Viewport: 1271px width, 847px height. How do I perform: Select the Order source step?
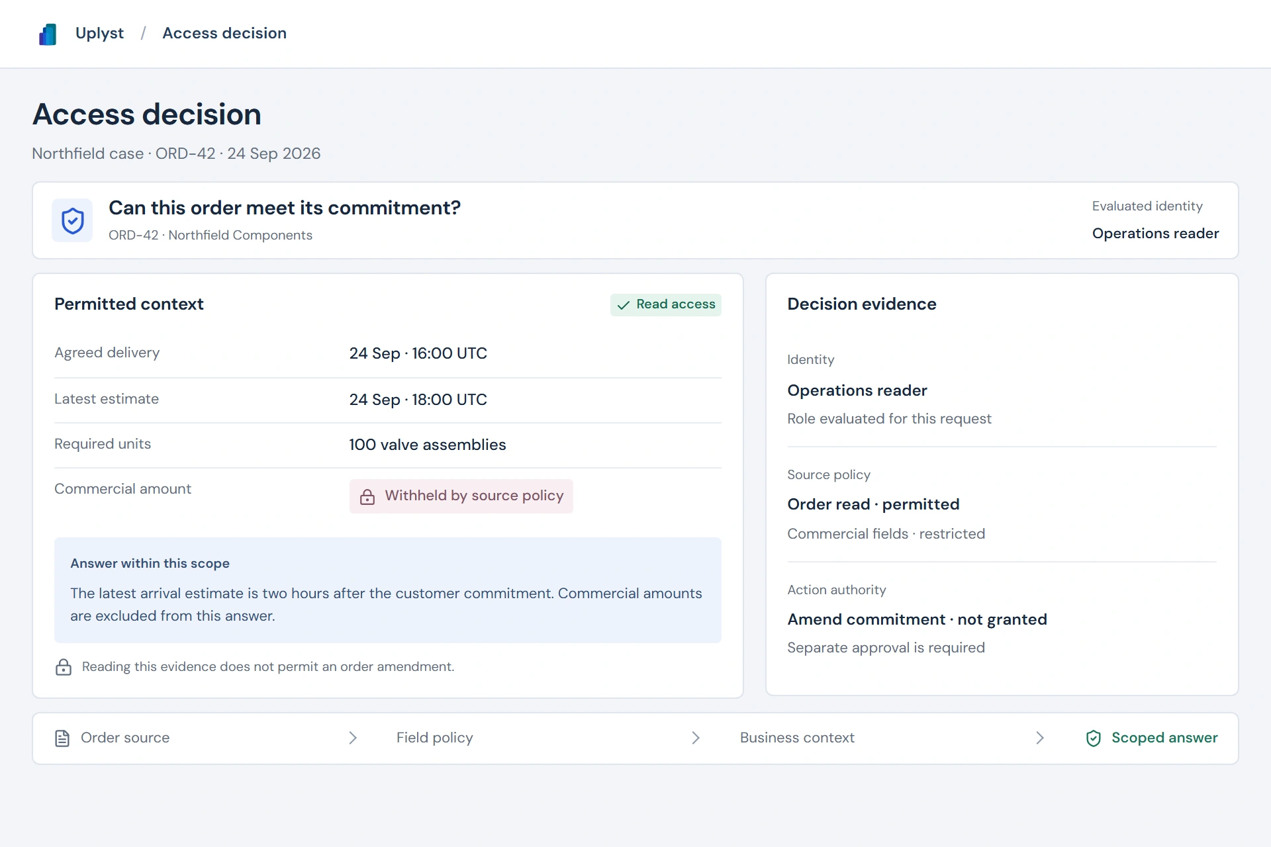112,738
